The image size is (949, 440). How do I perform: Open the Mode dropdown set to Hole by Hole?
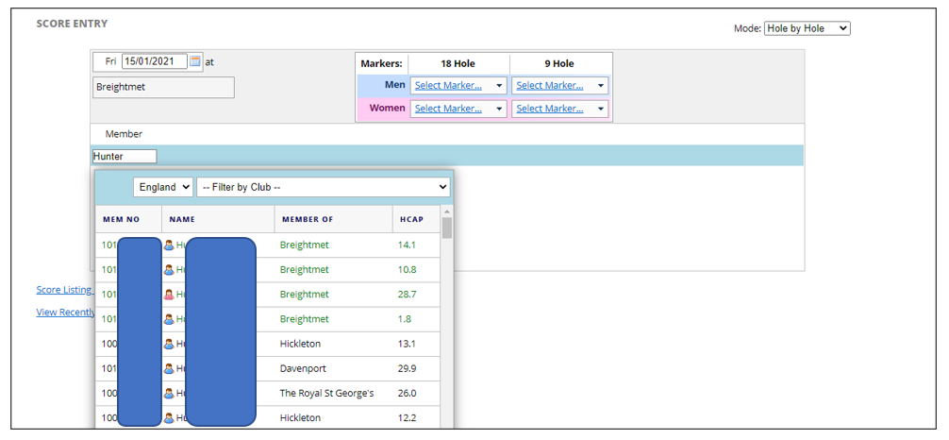[x=807, y=28]
